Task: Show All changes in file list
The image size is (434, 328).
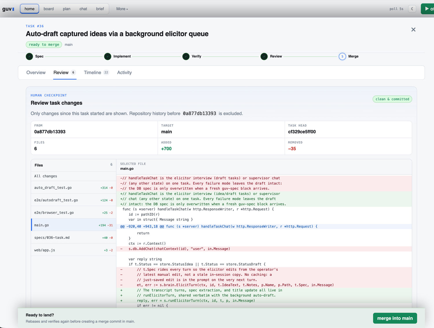Action: click(x=73, y=176)
